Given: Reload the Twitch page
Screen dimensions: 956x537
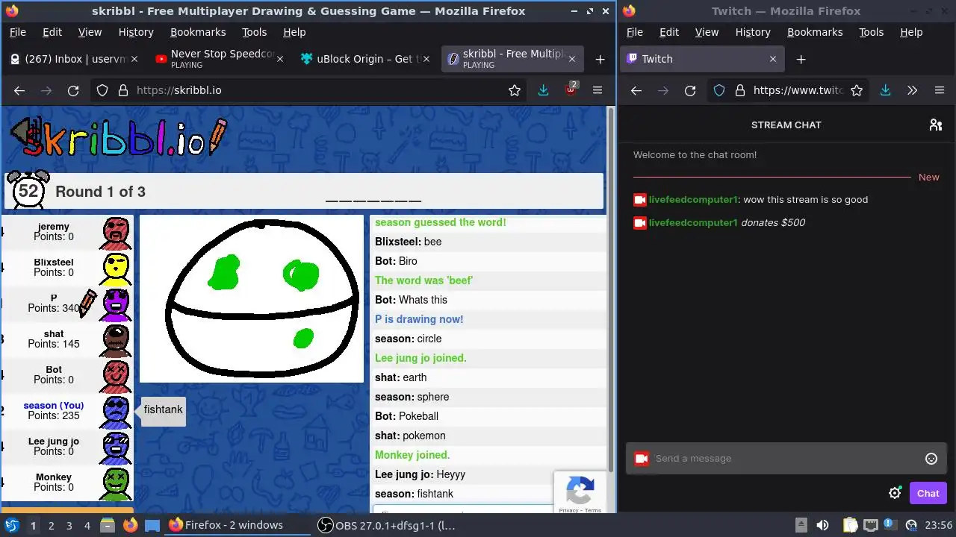Looking at the screenshot, I should coord(690,90).
